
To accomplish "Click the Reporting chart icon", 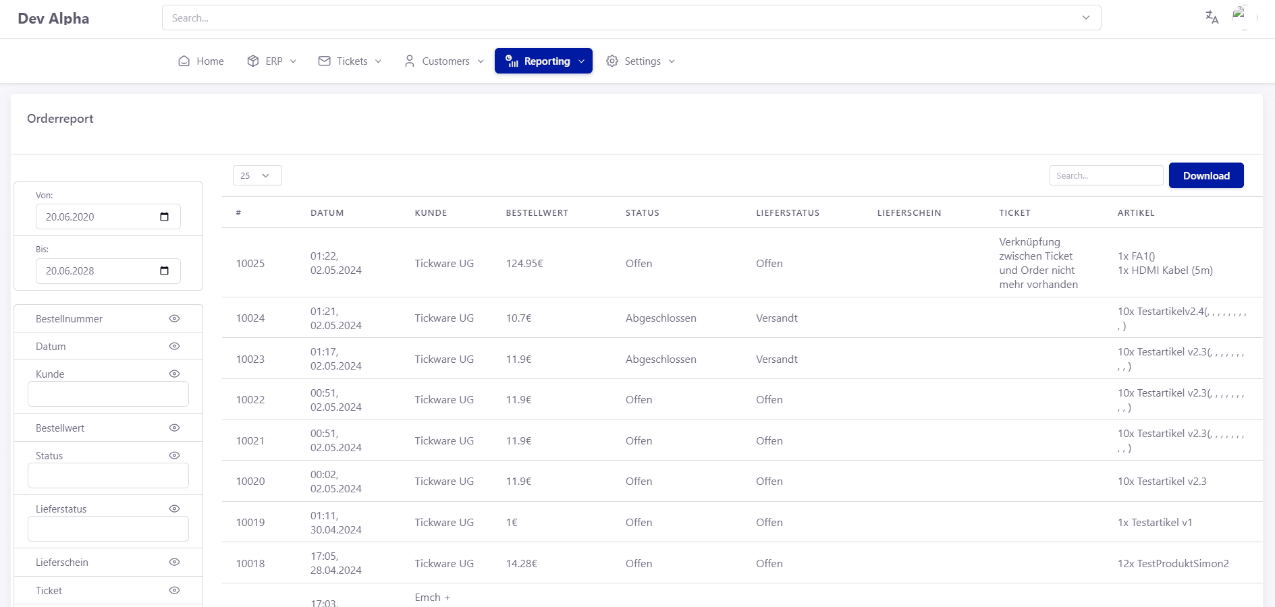I will 512,61.
